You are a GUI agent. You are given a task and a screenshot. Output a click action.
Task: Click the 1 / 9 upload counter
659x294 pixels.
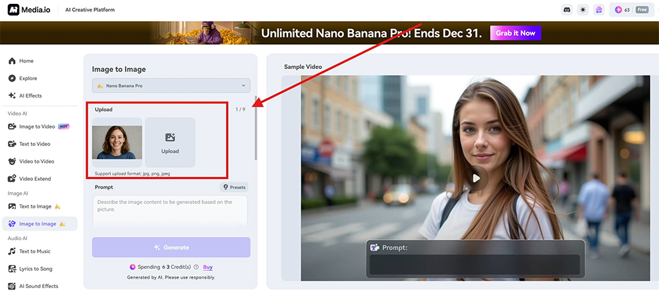pyautogui.click(x=240, y=109)
